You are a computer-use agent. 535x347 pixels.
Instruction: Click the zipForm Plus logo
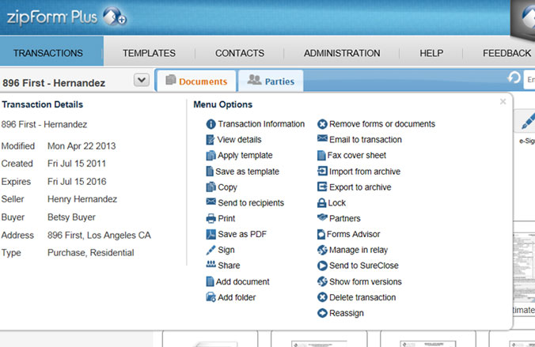[66, 17]
